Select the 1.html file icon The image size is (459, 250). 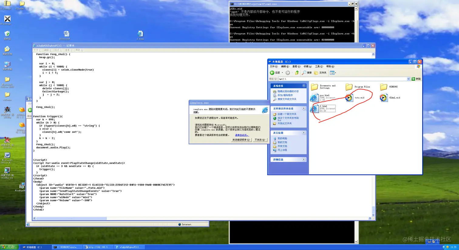(x=314, y=108)
